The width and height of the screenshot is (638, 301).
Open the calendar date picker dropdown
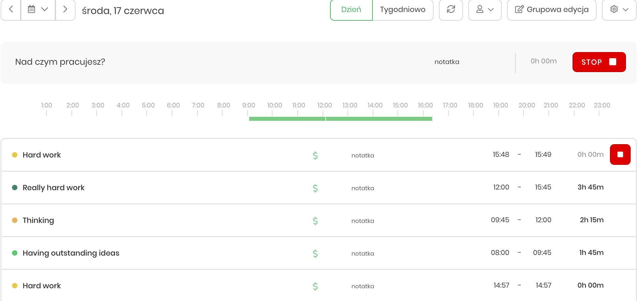coord(38,10)
